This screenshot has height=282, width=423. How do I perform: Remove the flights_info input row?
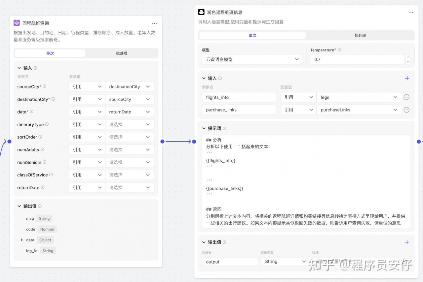[x=407, y=97]
